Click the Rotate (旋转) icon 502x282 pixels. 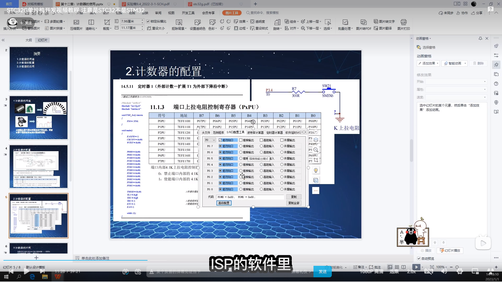pyautogui.click(x=277, y=22)
